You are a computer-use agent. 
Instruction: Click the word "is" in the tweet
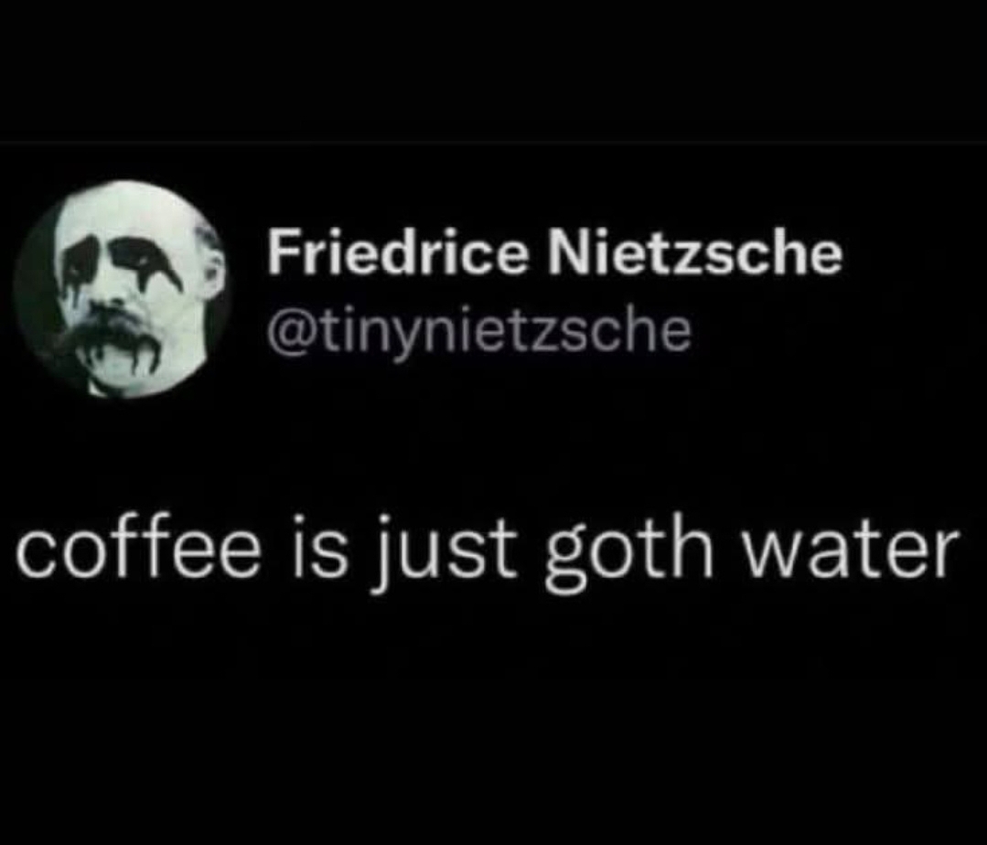tap(319, 548)
